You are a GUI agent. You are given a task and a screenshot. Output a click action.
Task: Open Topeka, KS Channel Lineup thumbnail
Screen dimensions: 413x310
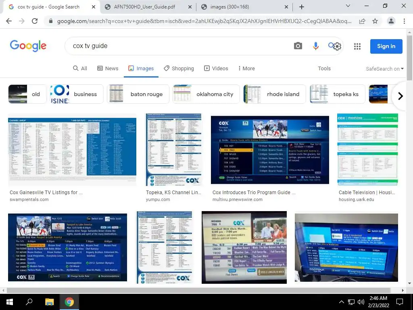(173, 150)
